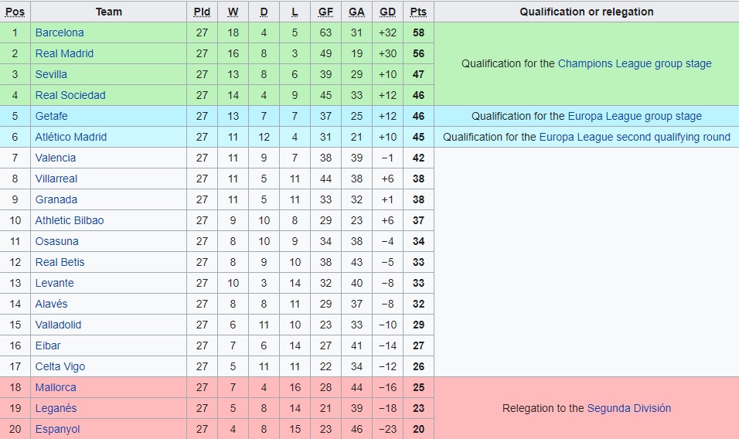Open the Real Betis team page

(60, 262)
